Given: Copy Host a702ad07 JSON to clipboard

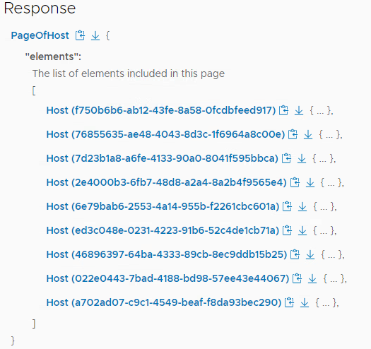Looking at the screenshot, I should [x=289, y=302].
